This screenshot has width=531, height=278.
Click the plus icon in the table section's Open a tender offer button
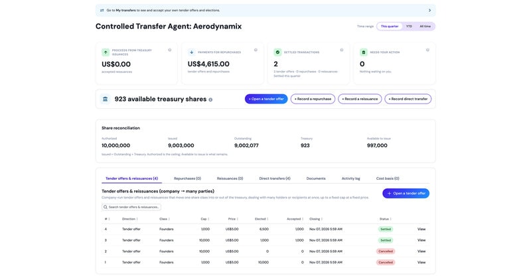point(389,193)
